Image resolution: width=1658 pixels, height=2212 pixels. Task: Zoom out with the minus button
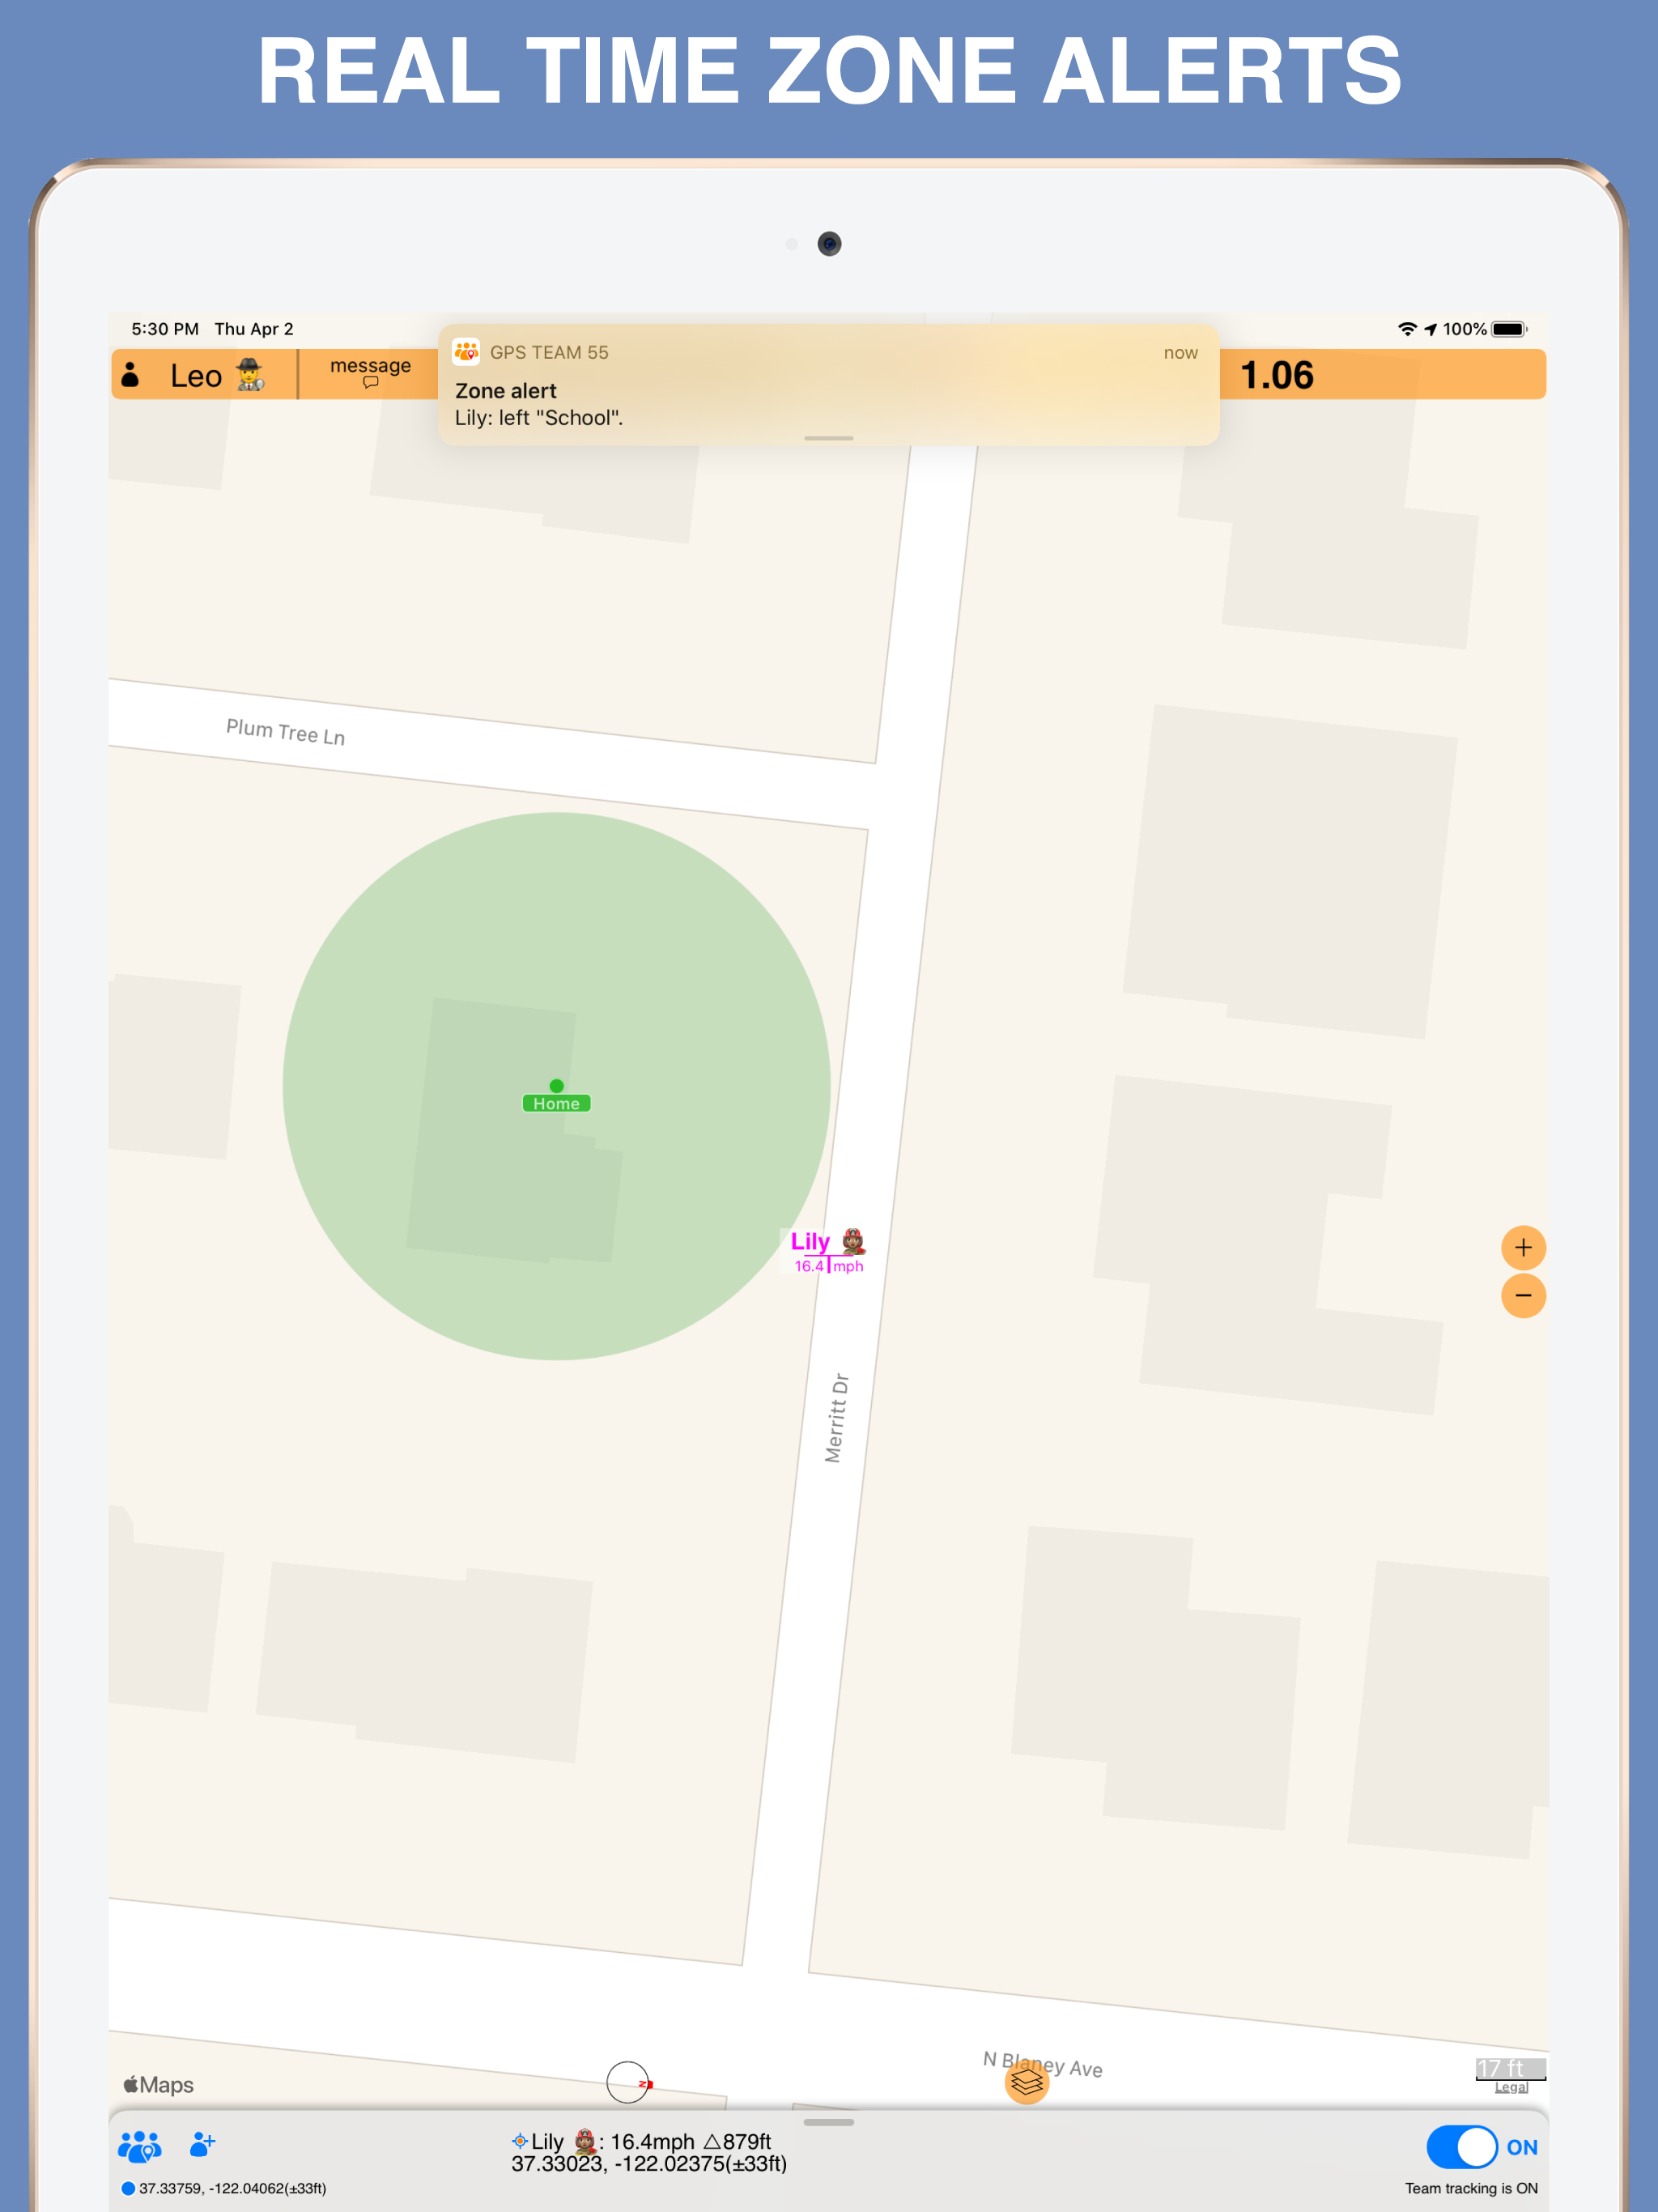tap(1523, 1296)
